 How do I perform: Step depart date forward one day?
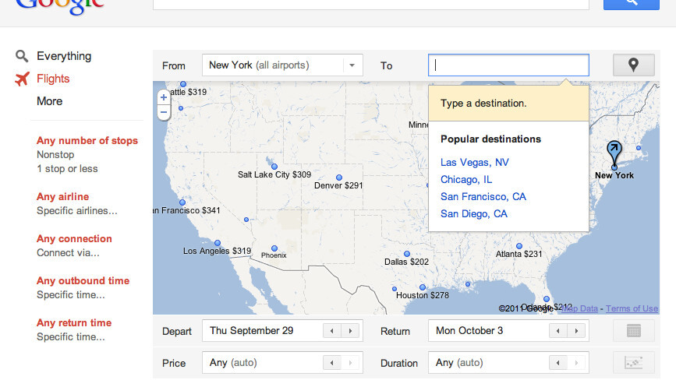pos(352,331)
